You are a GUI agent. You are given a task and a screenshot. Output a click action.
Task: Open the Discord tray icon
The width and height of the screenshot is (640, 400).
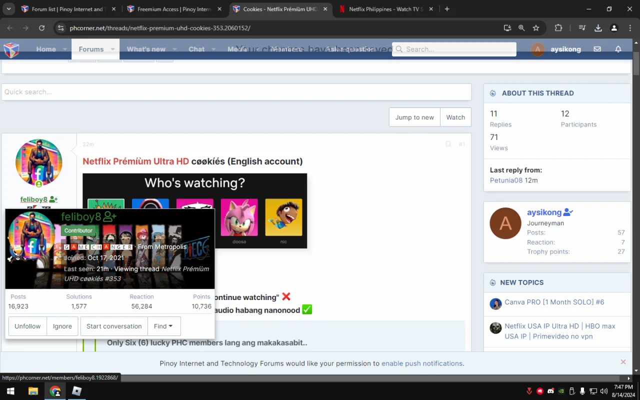click(x=550, y=391)
